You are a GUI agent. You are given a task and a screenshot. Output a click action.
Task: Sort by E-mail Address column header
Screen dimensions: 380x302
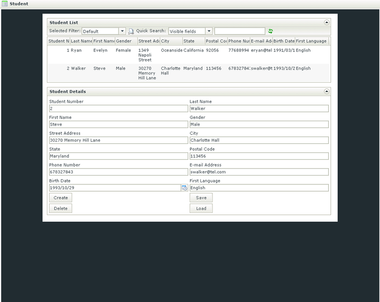pos(261,41)
